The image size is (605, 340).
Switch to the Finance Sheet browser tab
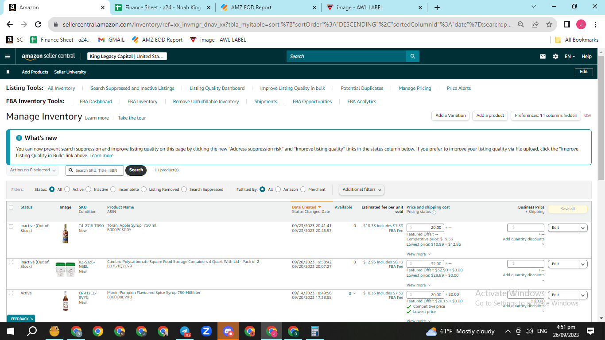[163, 8]
